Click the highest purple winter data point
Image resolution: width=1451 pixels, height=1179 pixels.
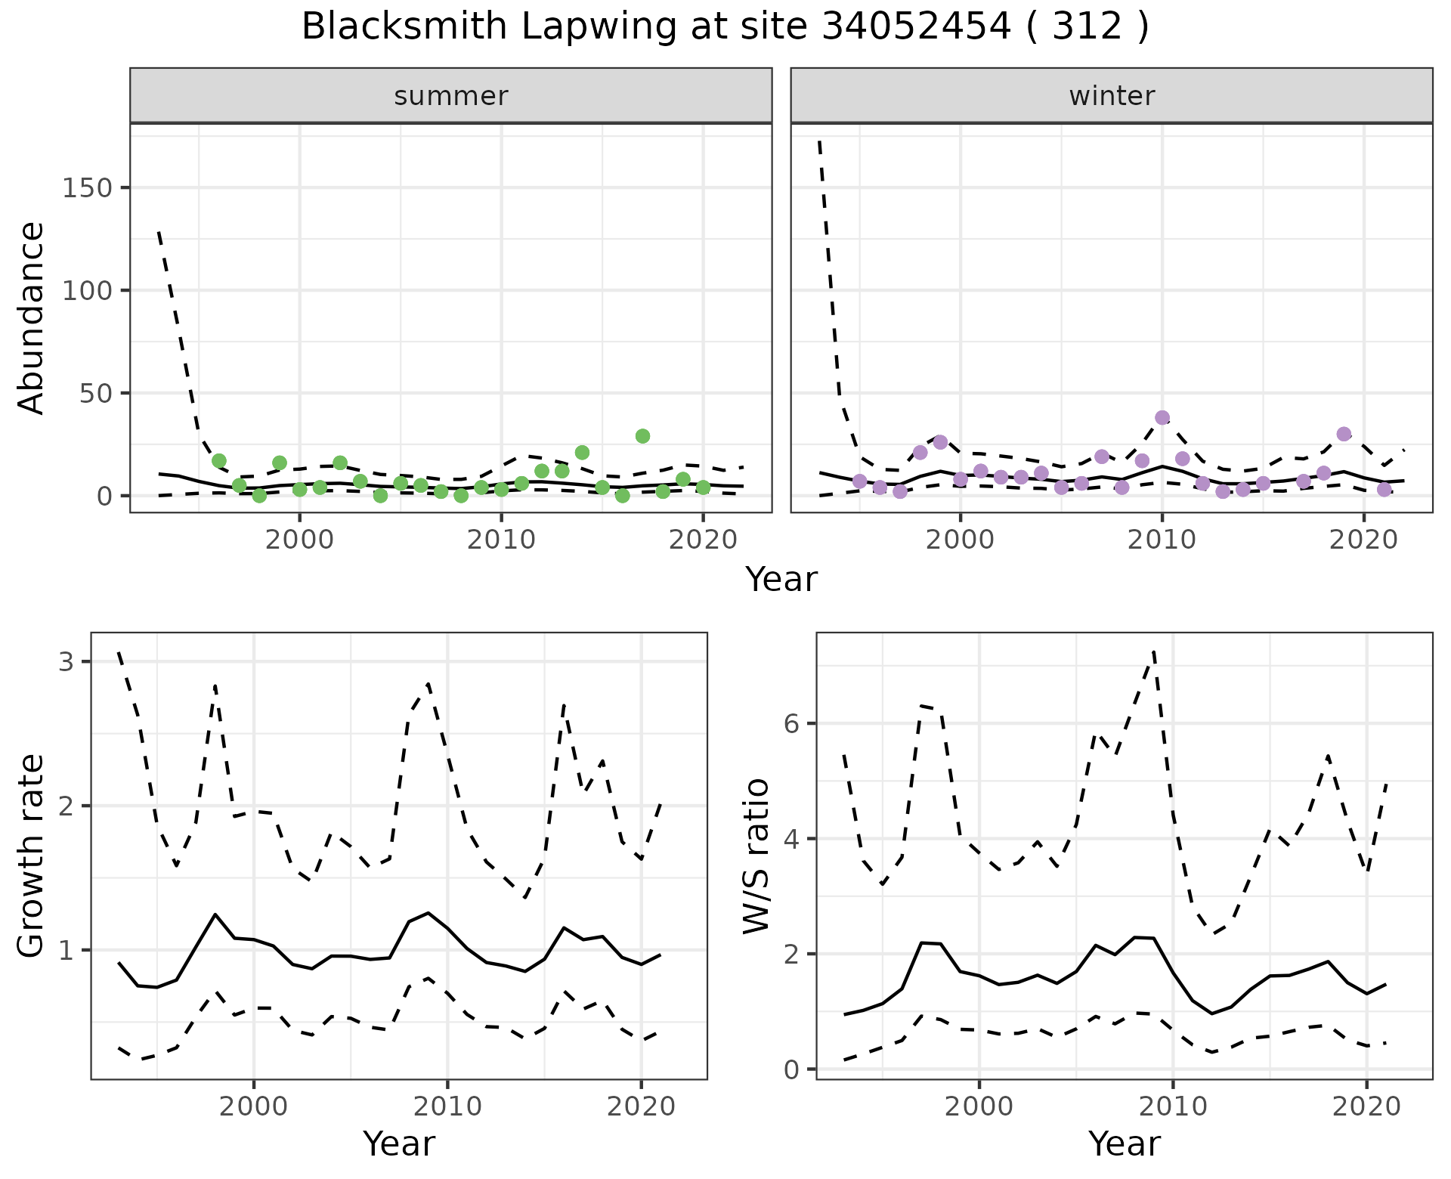coord(1162,418)
